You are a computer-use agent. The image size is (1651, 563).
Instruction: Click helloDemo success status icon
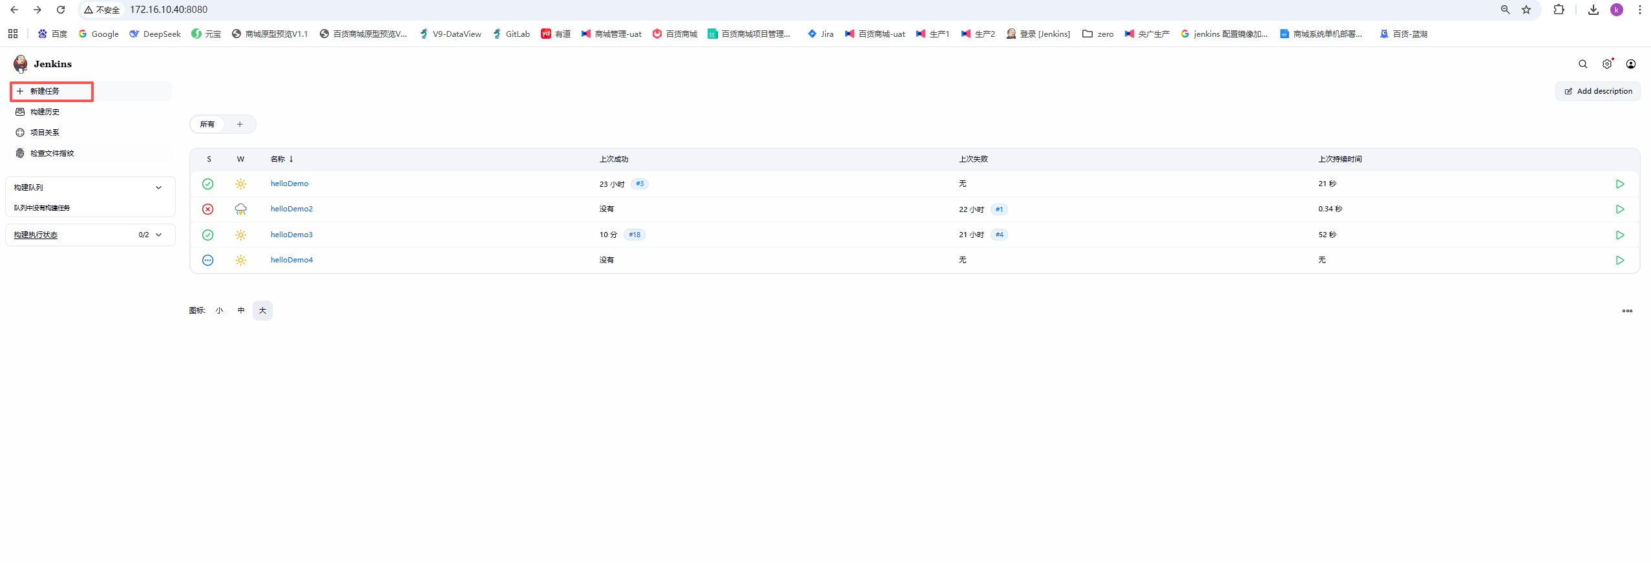(208, 184)
